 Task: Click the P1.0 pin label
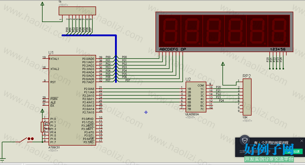pyautogui.click(x=53, y=119)
